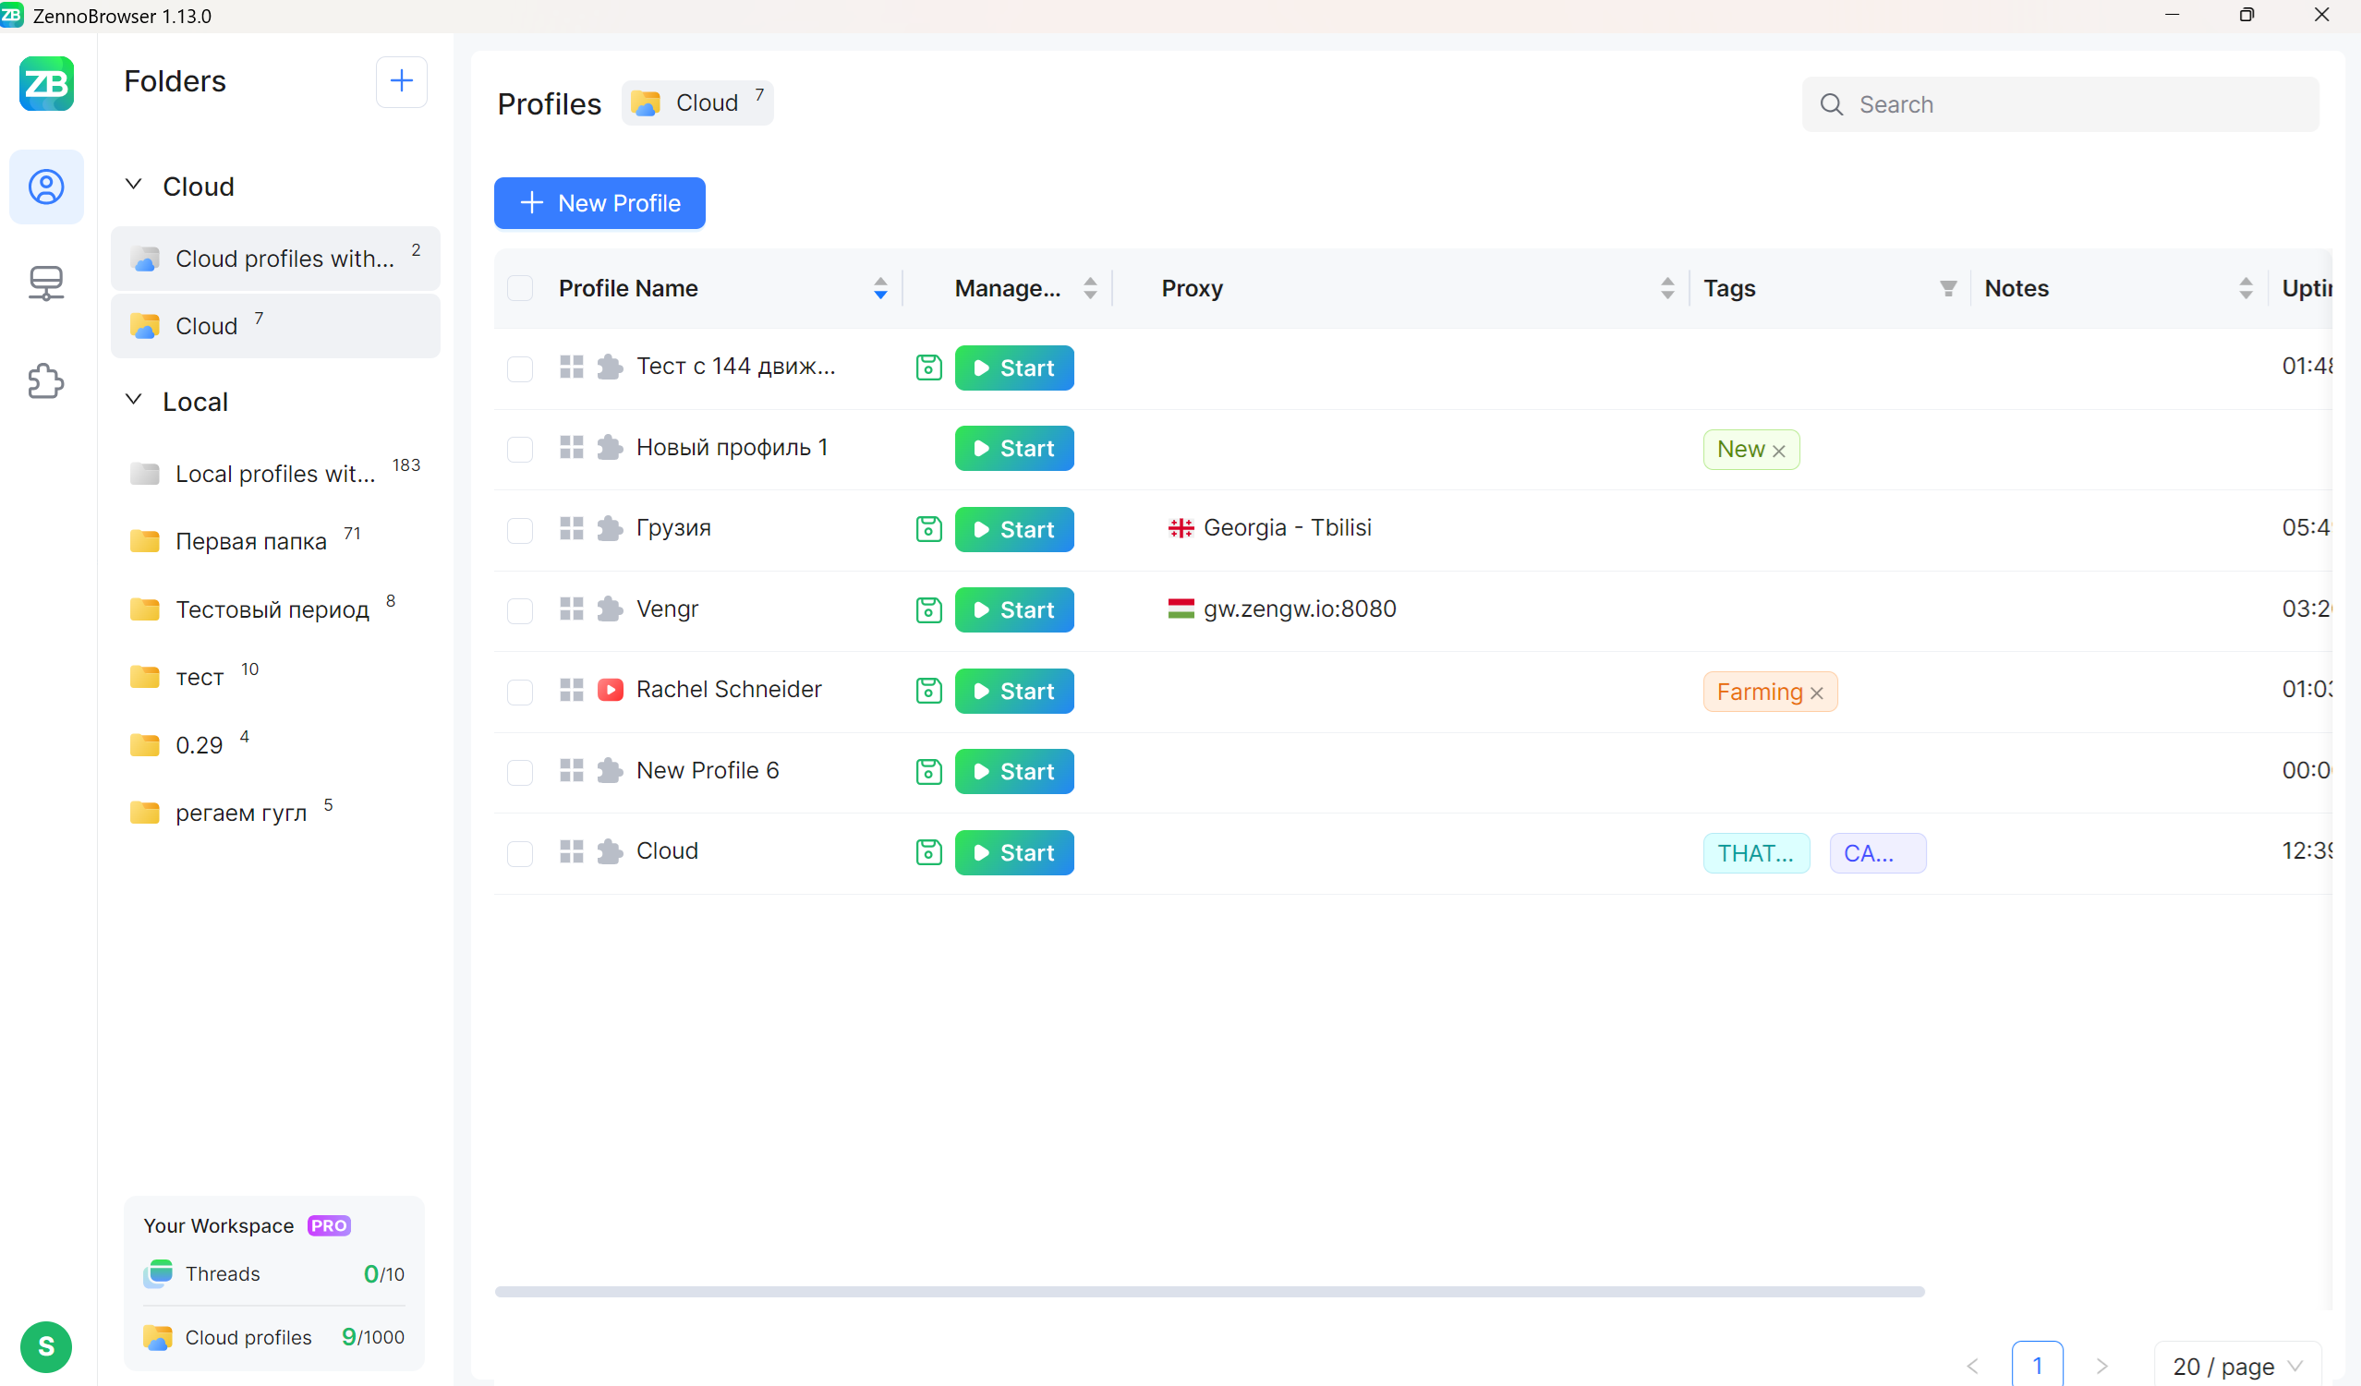Open the Proxies section in left sidebar
The width and height of the screenshot is (2361, 1386).
(46, 283)
